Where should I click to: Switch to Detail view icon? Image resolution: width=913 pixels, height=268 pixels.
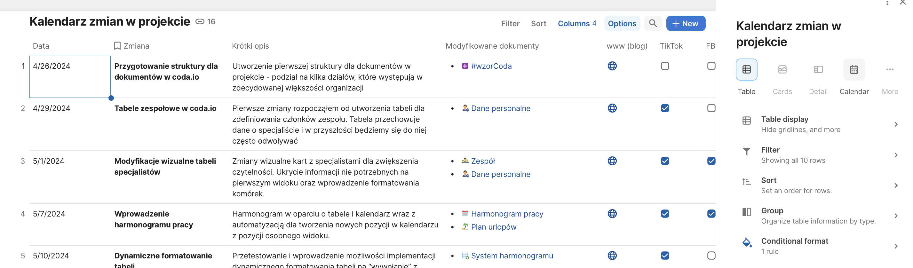pyautogui.click(x=818, y=70)
